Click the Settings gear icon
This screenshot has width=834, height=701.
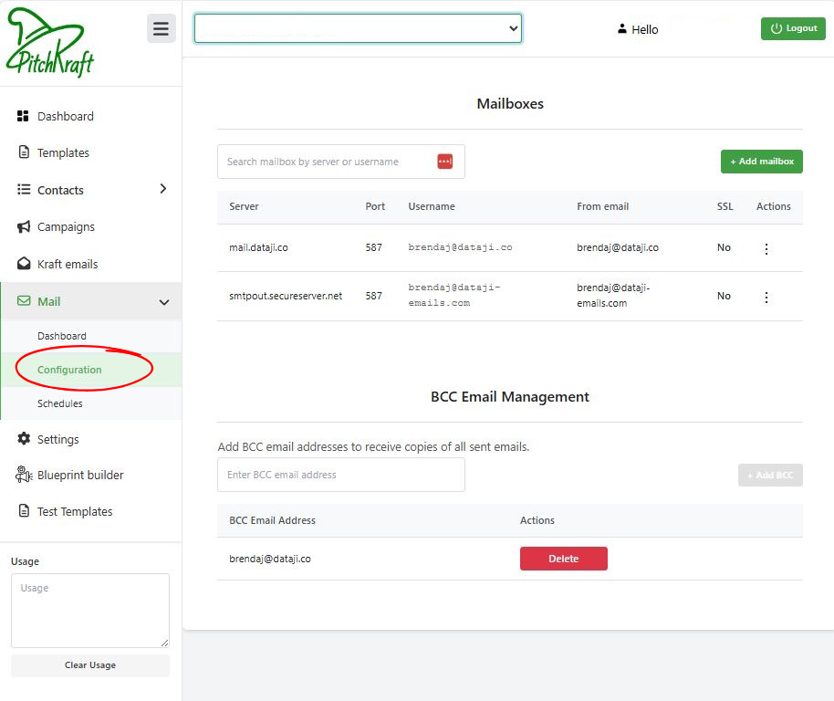coord(24,439)
